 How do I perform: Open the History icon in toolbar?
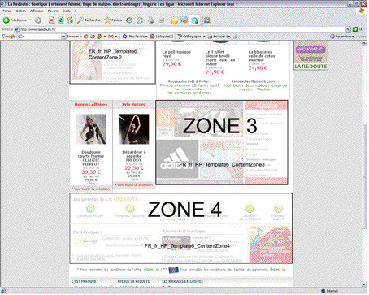click(x=129, y=20)
